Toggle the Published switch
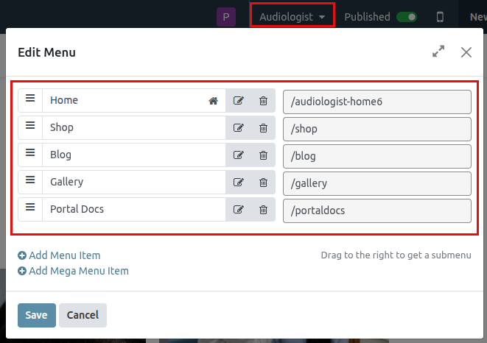Image resolution: width=487 pixels, height=343 pixels. point(406,16)
